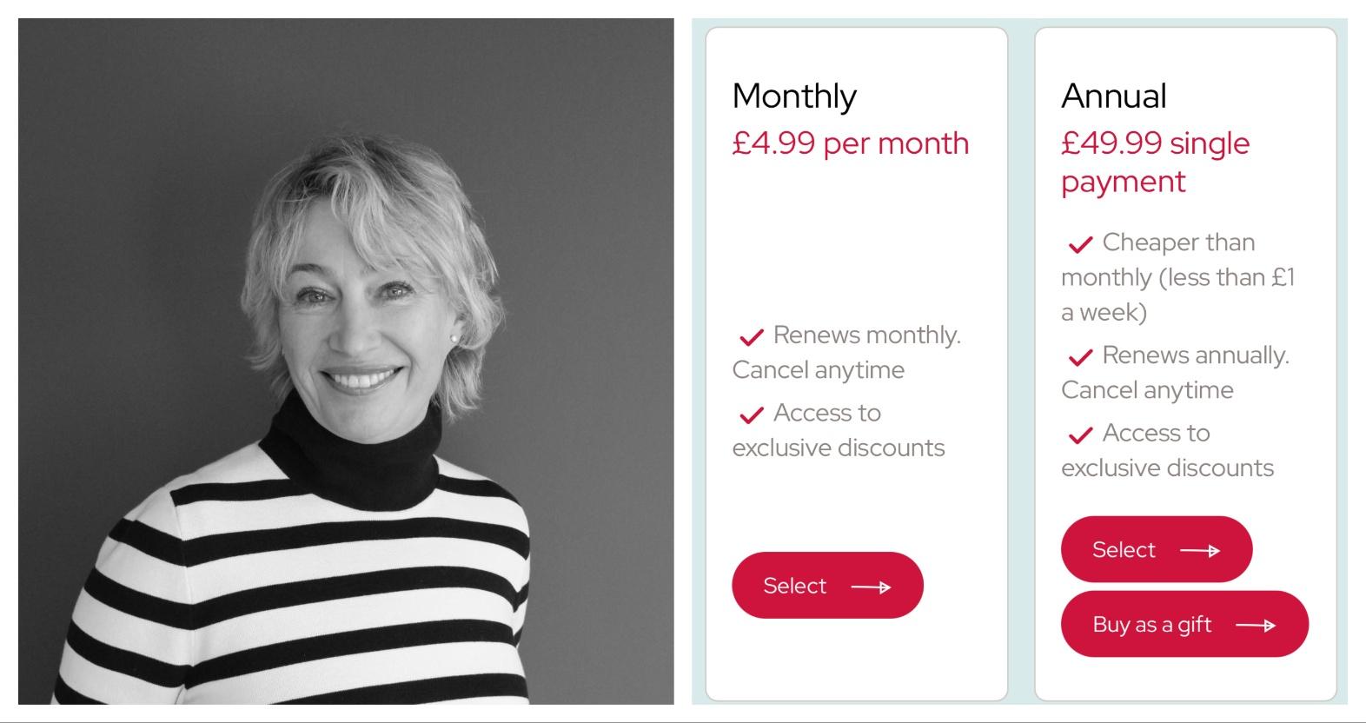This screenshot has width=1366, height=723.
Task: Click the checkmark beside Cheaper than monthly
Action: point(1080,244)
